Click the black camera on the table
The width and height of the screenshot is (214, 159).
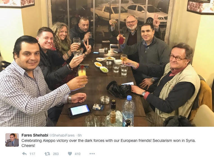pyautogui.click(x=119, y=89)
